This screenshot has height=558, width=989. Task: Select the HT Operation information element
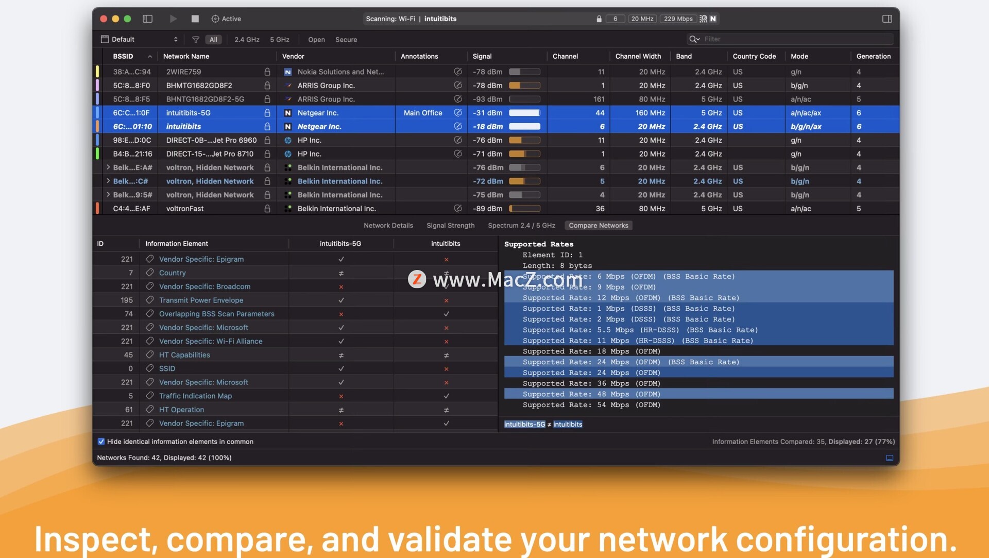[181, 410]
